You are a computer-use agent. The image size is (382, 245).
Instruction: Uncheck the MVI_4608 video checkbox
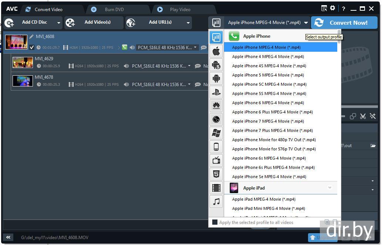32,47
